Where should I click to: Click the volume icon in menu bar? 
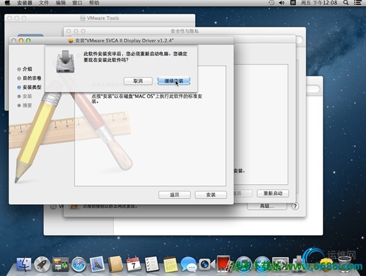coord(282,3)
